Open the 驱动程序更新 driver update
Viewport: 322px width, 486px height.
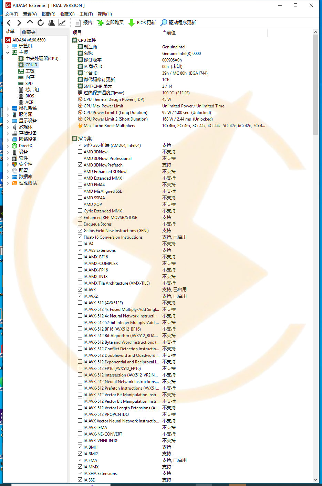(164, 23)
